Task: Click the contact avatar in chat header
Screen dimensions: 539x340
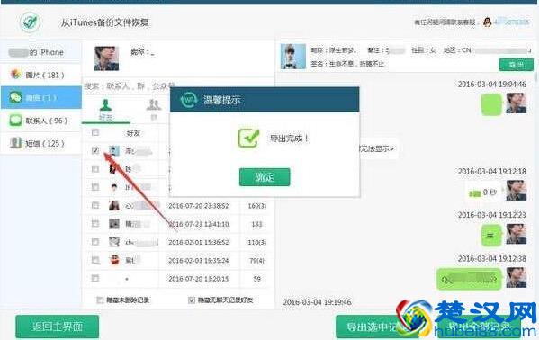Action: click(x=292, y=57)
